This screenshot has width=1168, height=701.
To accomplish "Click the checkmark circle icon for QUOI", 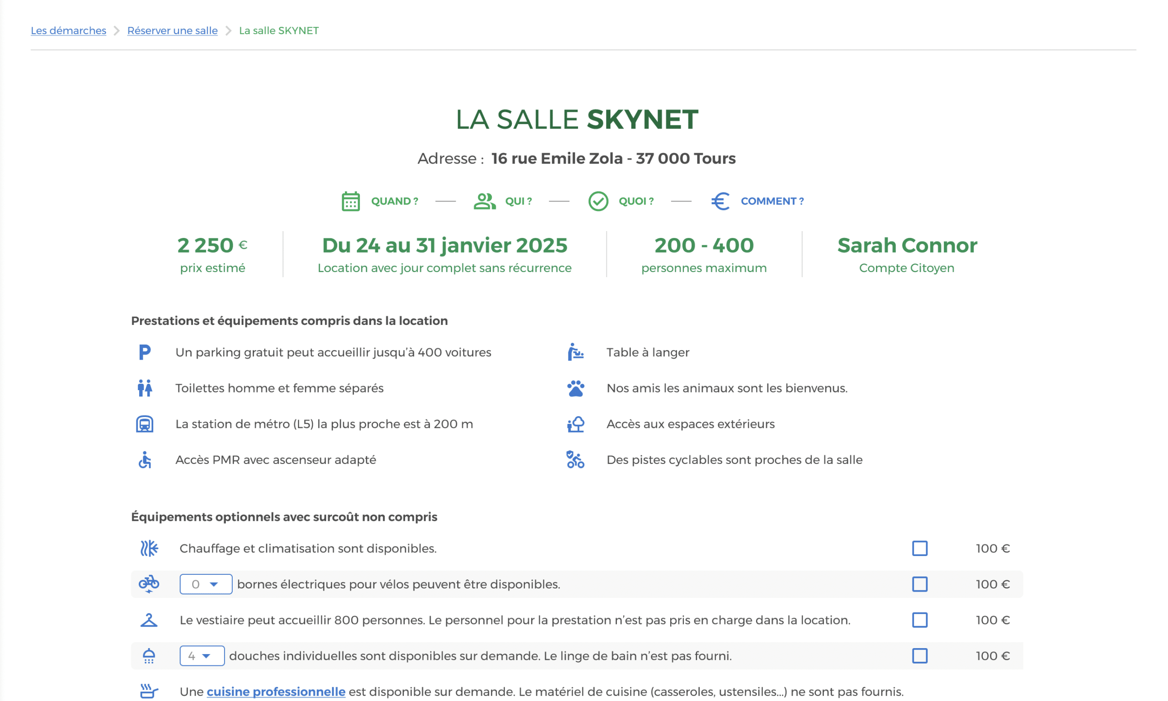I will coord(598,201).
